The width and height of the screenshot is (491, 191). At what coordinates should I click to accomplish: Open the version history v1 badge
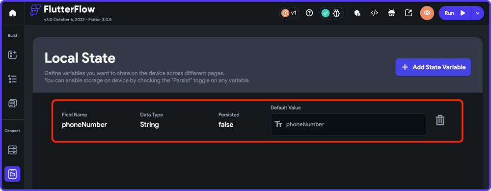tap(289, 13)
